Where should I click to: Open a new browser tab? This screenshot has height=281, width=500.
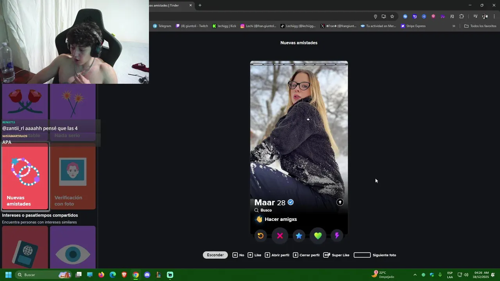tap(200, 5)
